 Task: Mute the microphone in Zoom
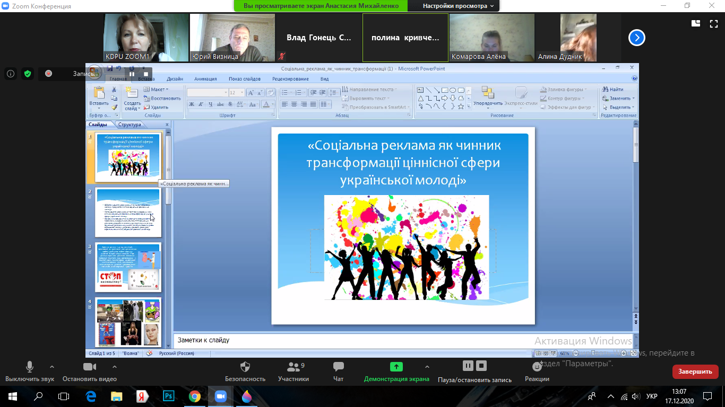(30, 367)
